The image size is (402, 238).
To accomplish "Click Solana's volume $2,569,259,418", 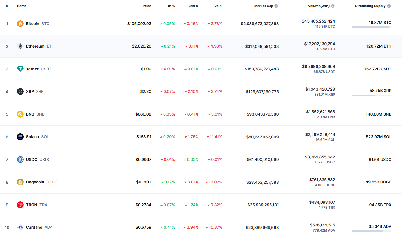I will click(320, 134).
